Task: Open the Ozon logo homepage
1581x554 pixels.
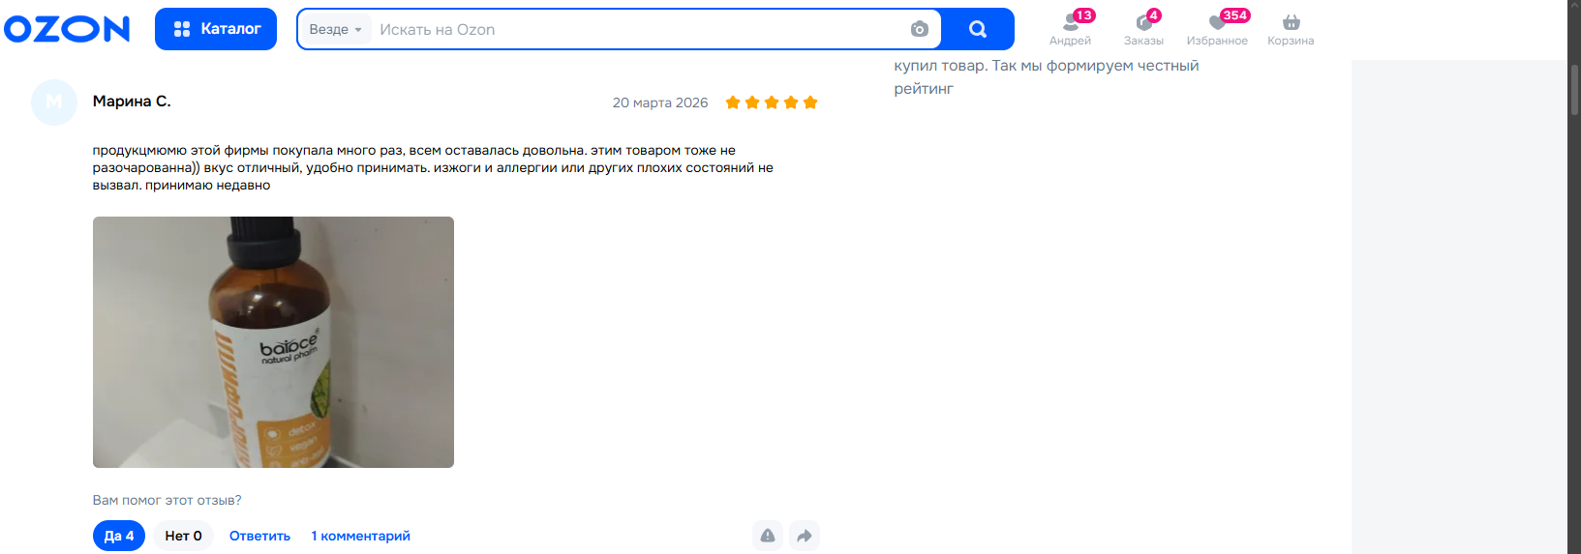Action: tap(67, 29)
